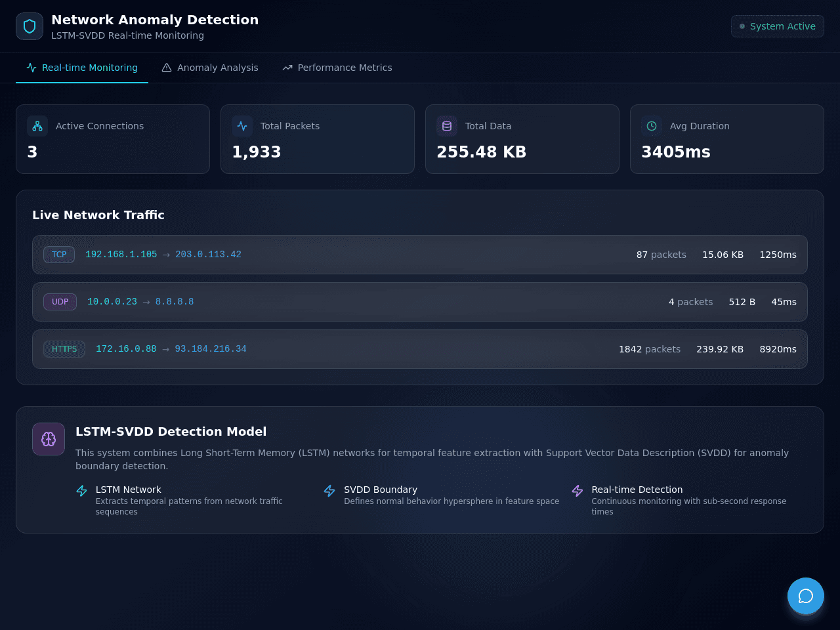
Task: Click the pulse icon on Real-time Monitoring tab
Action: pyautogui.click(x=31, y=68)
